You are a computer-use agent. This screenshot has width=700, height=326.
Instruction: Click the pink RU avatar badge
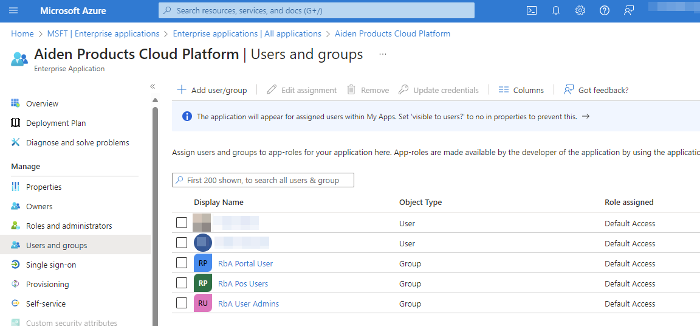203,303
